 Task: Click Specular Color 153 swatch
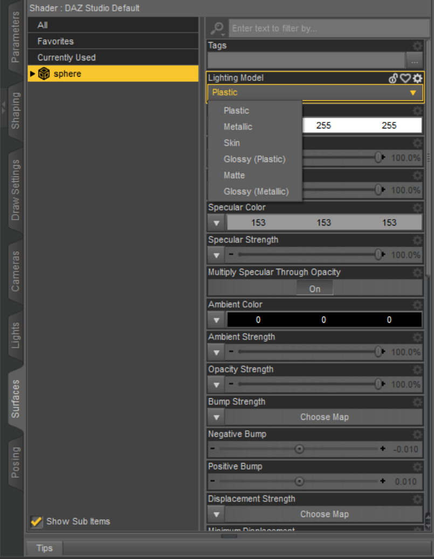324,223
